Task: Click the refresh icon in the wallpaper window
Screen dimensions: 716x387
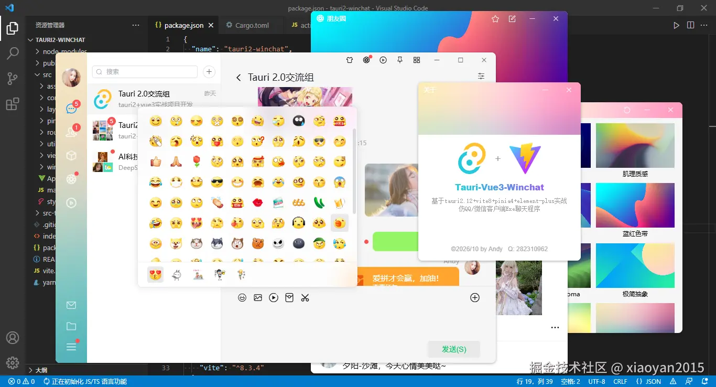Action: (627, 110)
